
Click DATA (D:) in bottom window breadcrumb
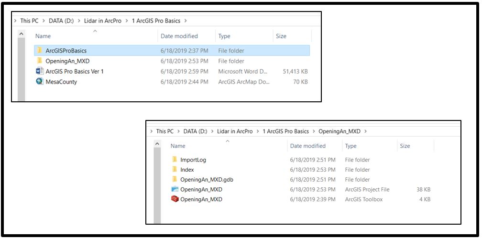(195, 131)
